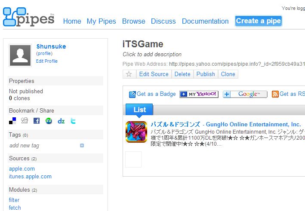Viewport: 305px width, 211px height.
Task: Go to the Home page
Action: coord(72,21)
